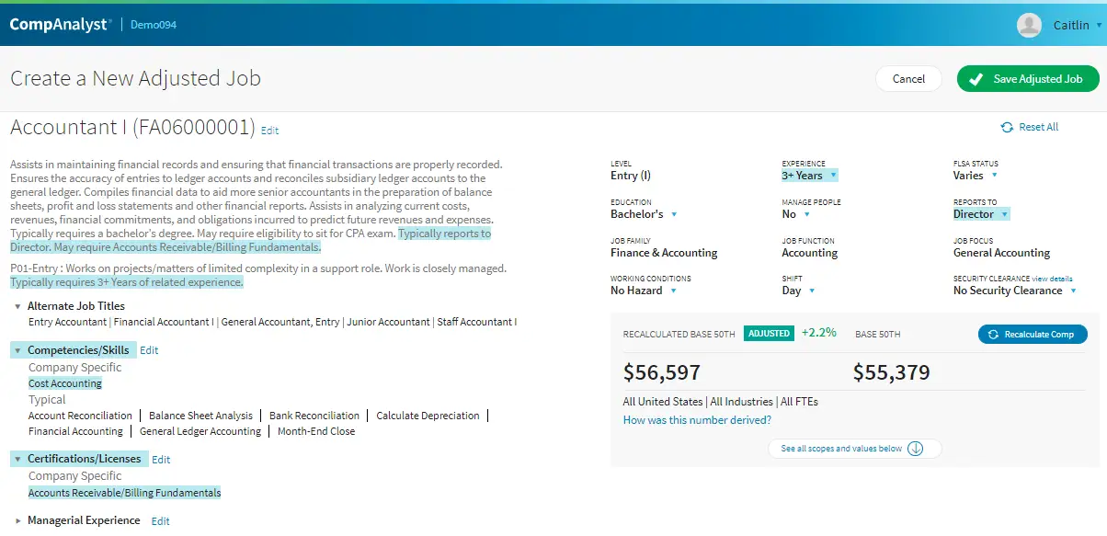Click the Staff Accountant I alternate title

coord(477,322)
